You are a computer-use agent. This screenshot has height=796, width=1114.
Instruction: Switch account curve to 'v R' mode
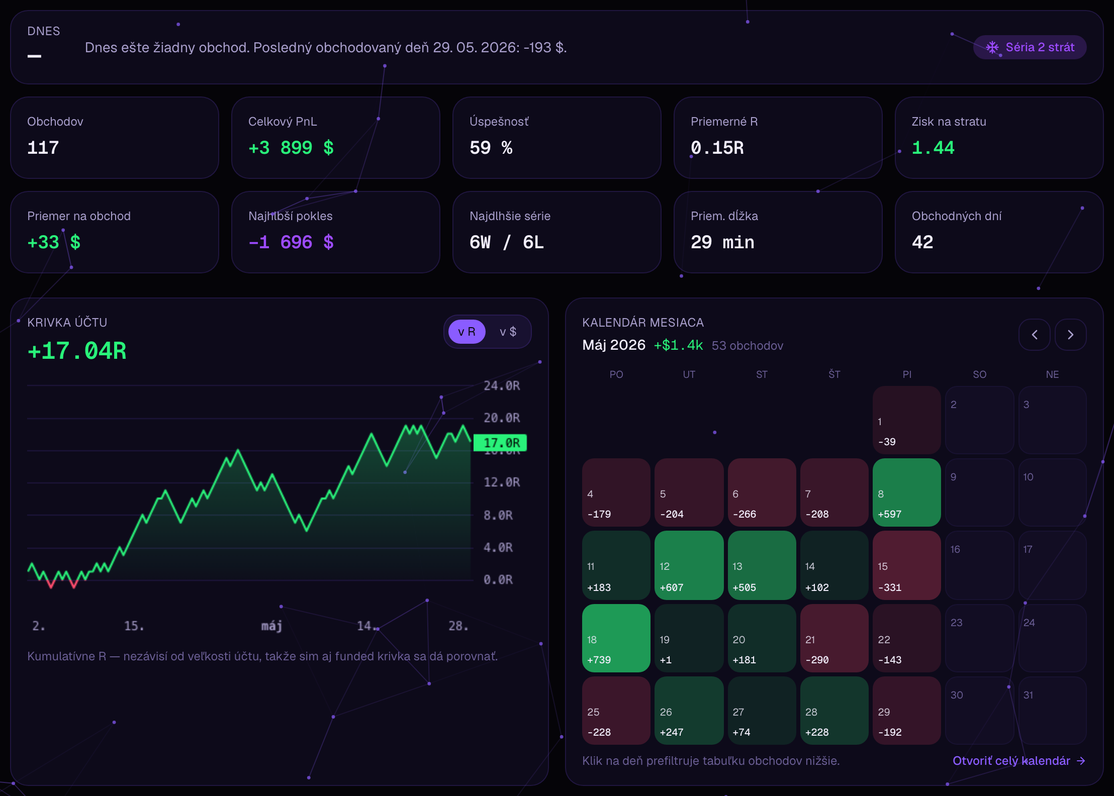(x=467, y=332)
